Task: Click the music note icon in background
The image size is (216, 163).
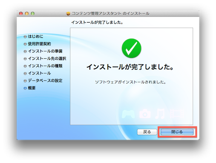Action: point(160,114)
